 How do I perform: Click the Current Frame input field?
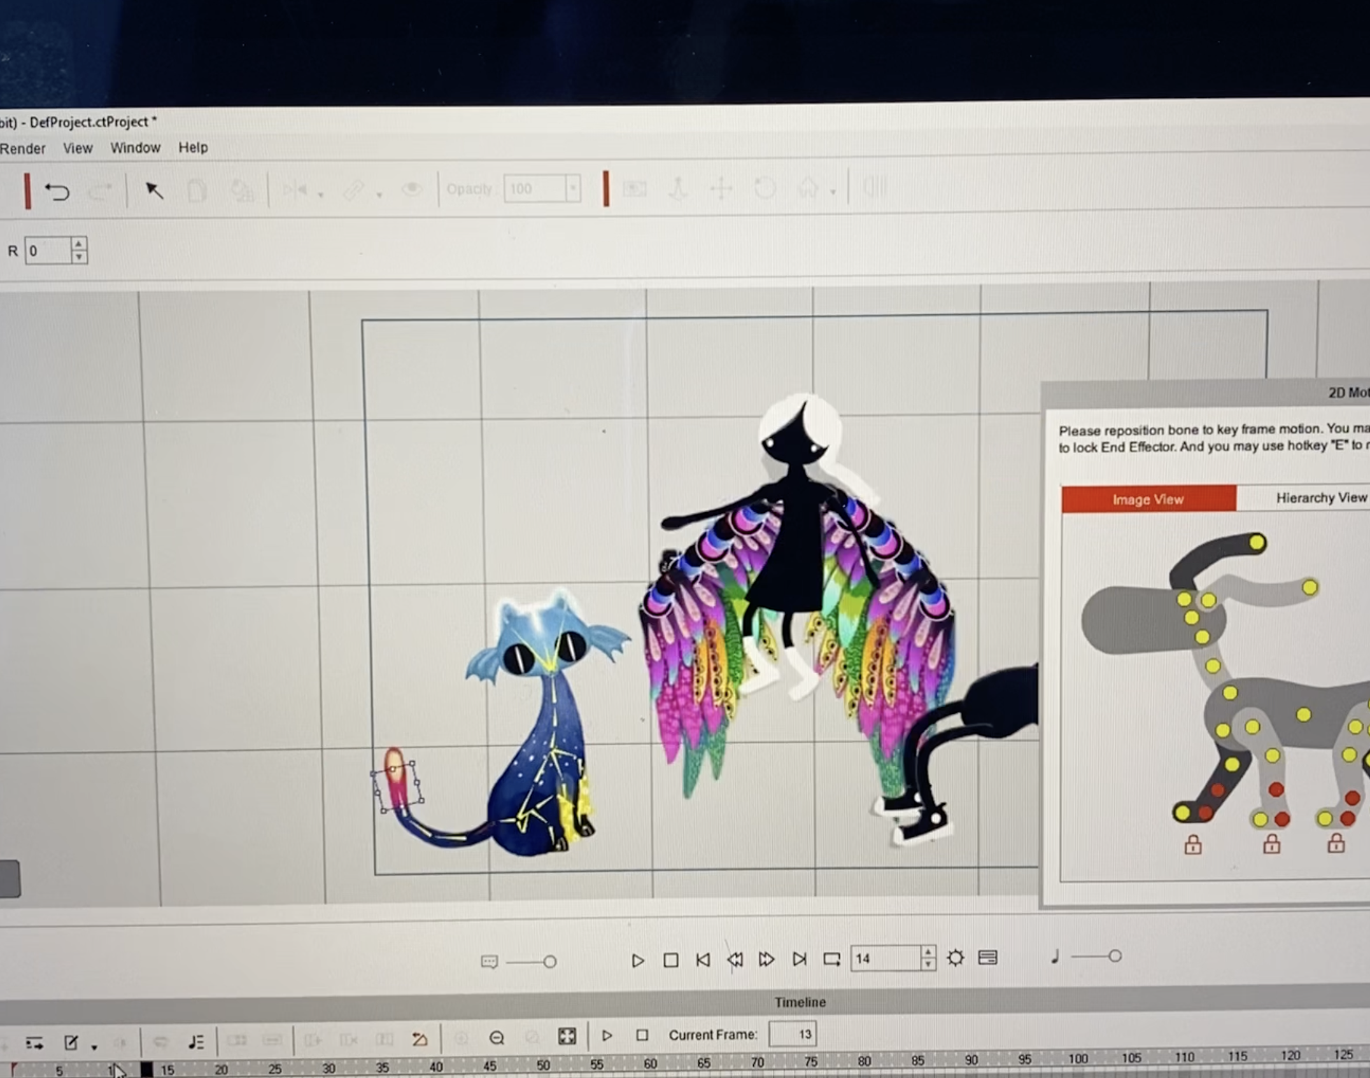[793, 1034]
